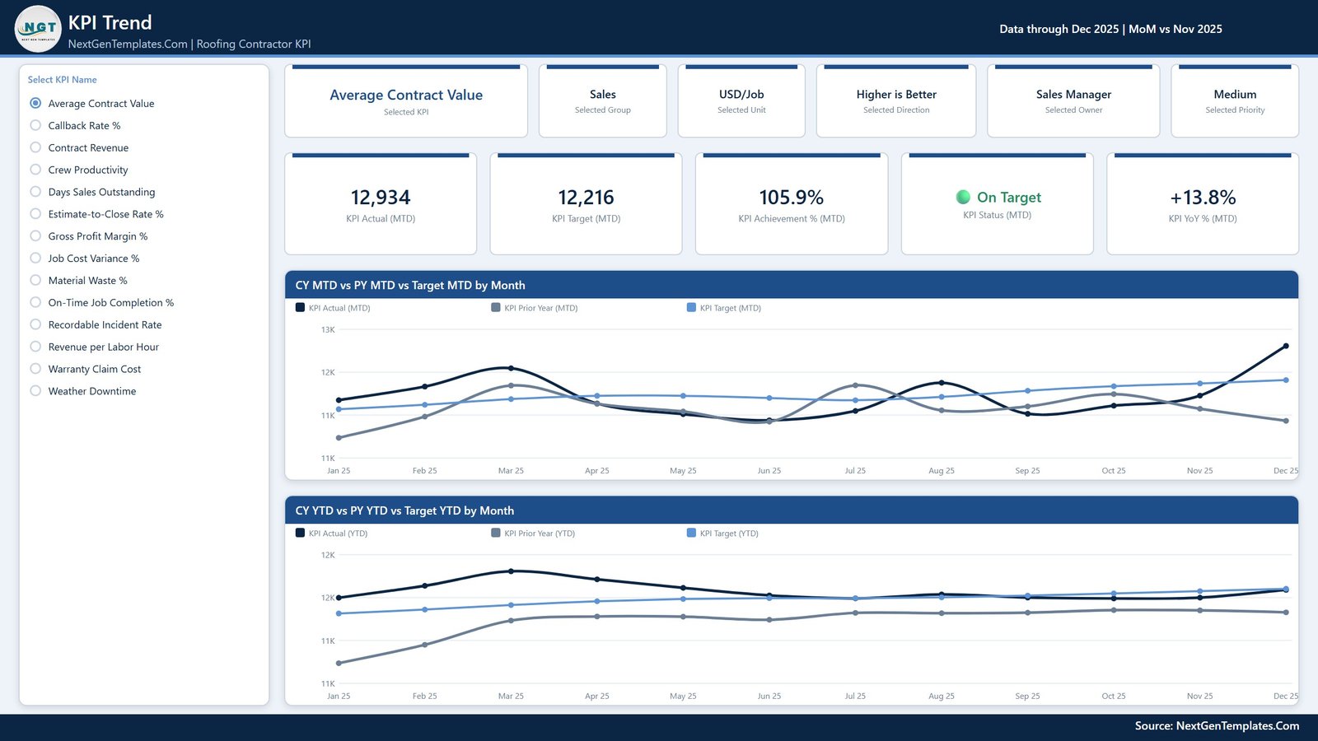Click the 12,934 KPI Actual value

click(x=381, y=198)
